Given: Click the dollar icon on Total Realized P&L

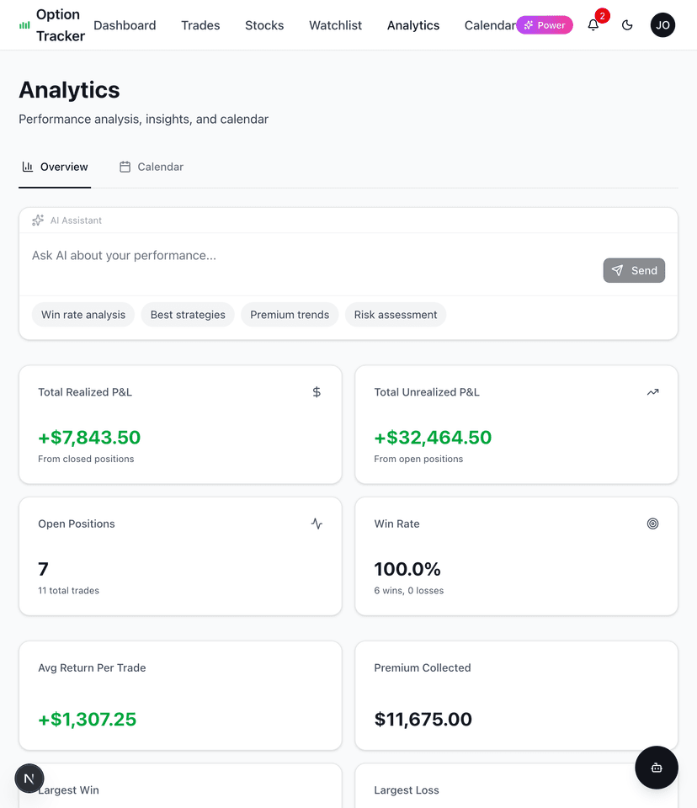Looking at the screenshot, I should point(316,391).
